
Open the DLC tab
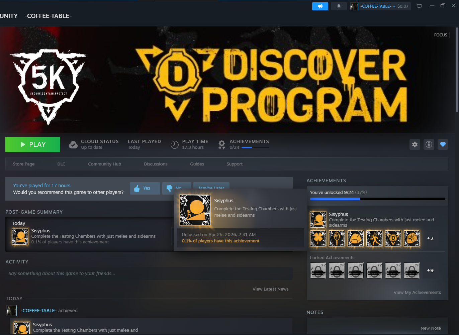pyautogui.click(x=61, y=164)
